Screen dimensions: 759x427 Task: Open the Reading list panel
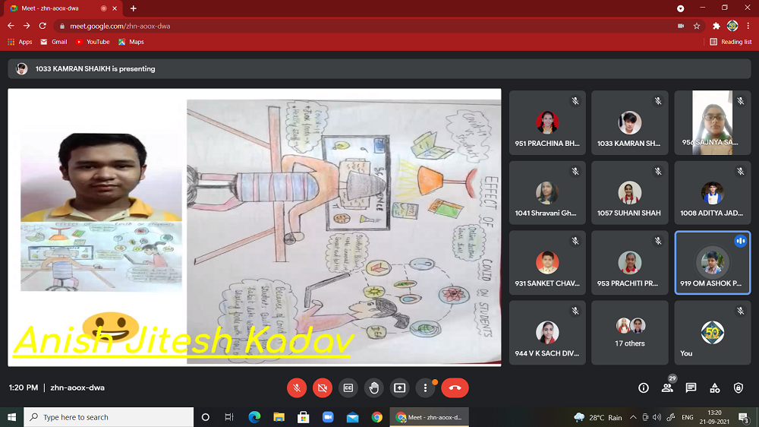coord(731,42)
